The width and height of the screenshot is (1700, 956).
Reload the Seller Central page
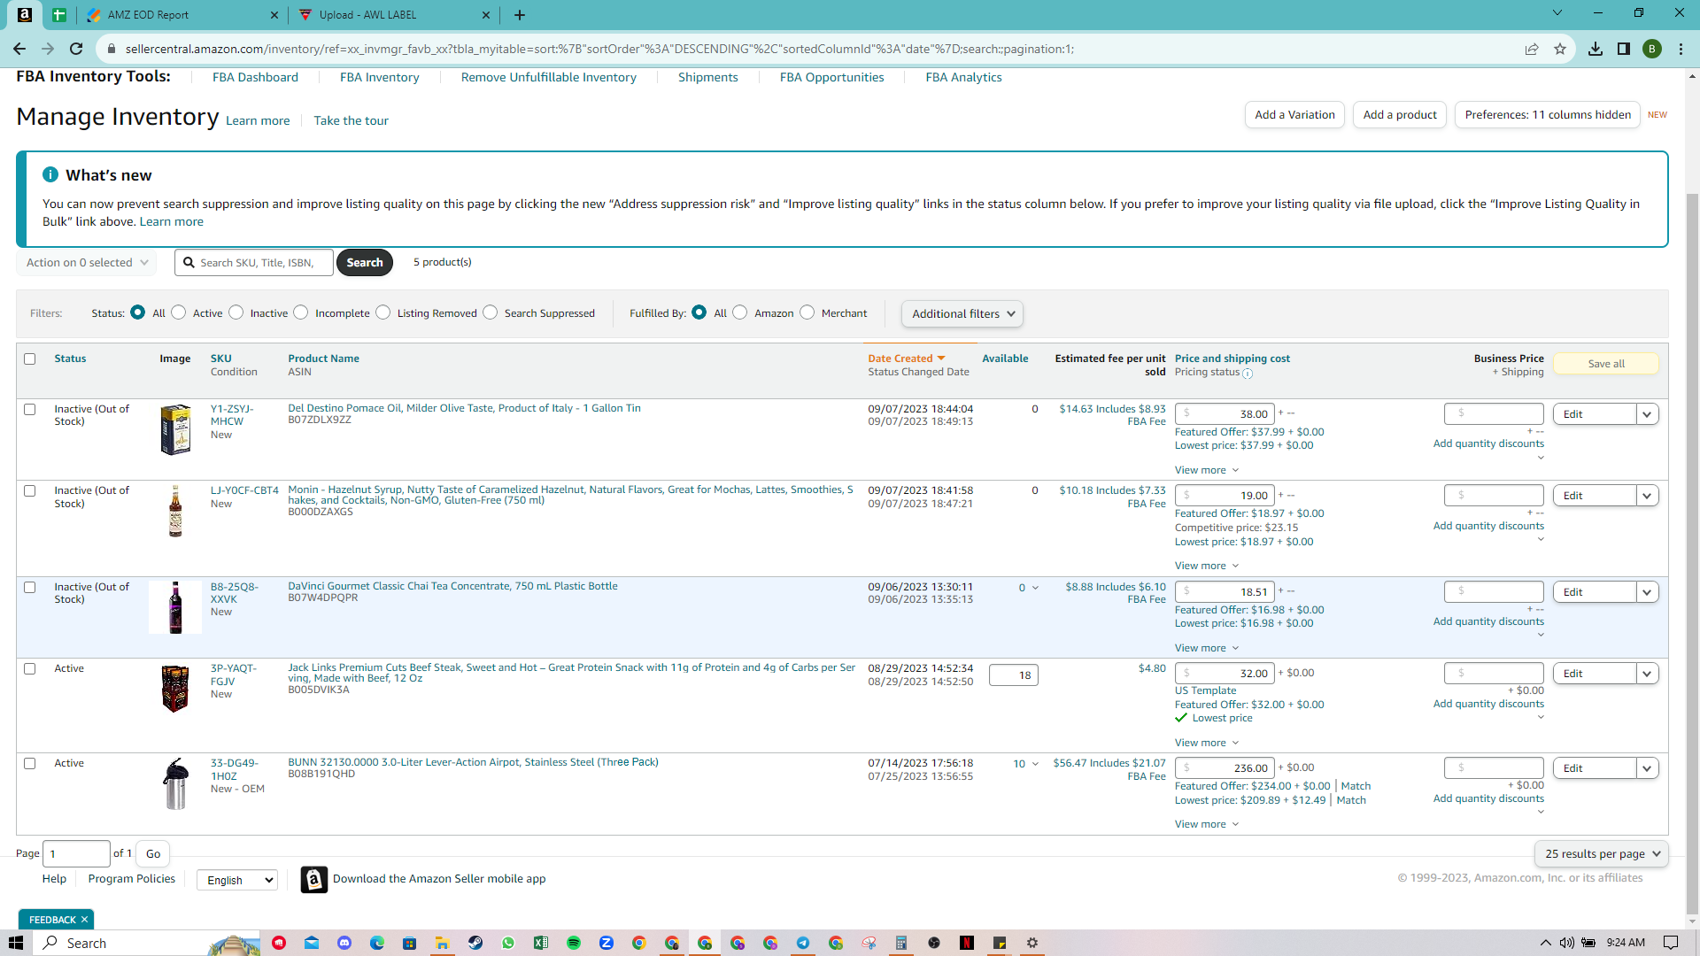click(x=76, y=49)
